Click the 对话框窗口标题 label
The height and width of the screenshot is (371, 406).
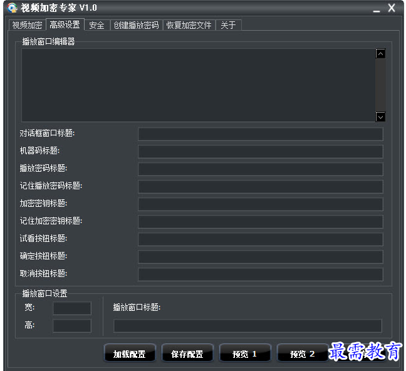(47, 133)
